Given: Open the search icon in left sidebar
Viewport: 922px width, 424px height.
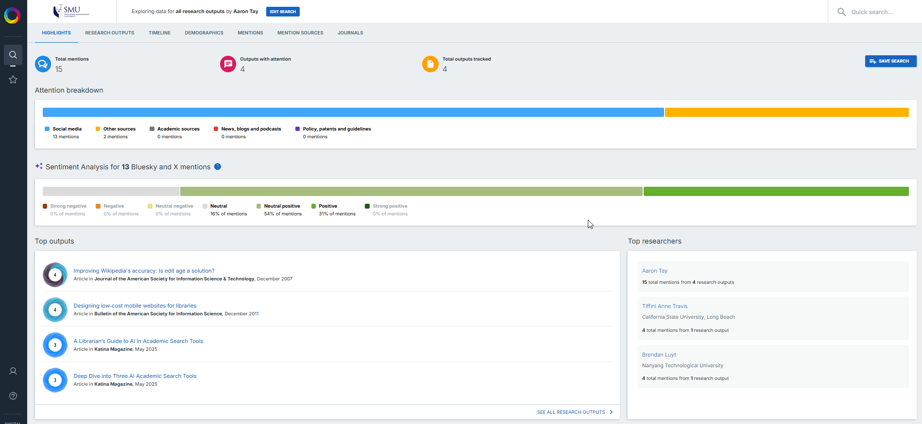Looking at the screenshot, I should click(13, 55).
